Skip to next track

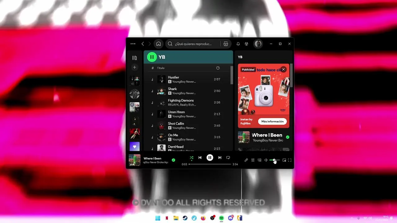(220, 158)
